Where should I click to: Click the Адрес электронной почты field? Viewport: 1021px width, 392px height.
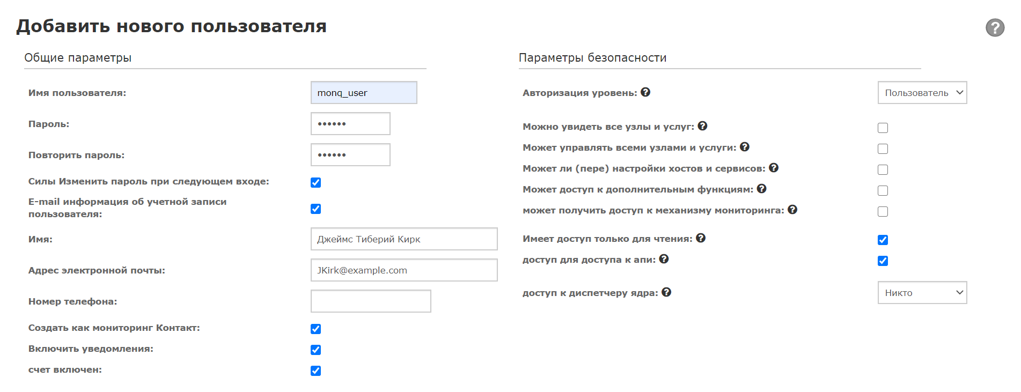(403, 270)
